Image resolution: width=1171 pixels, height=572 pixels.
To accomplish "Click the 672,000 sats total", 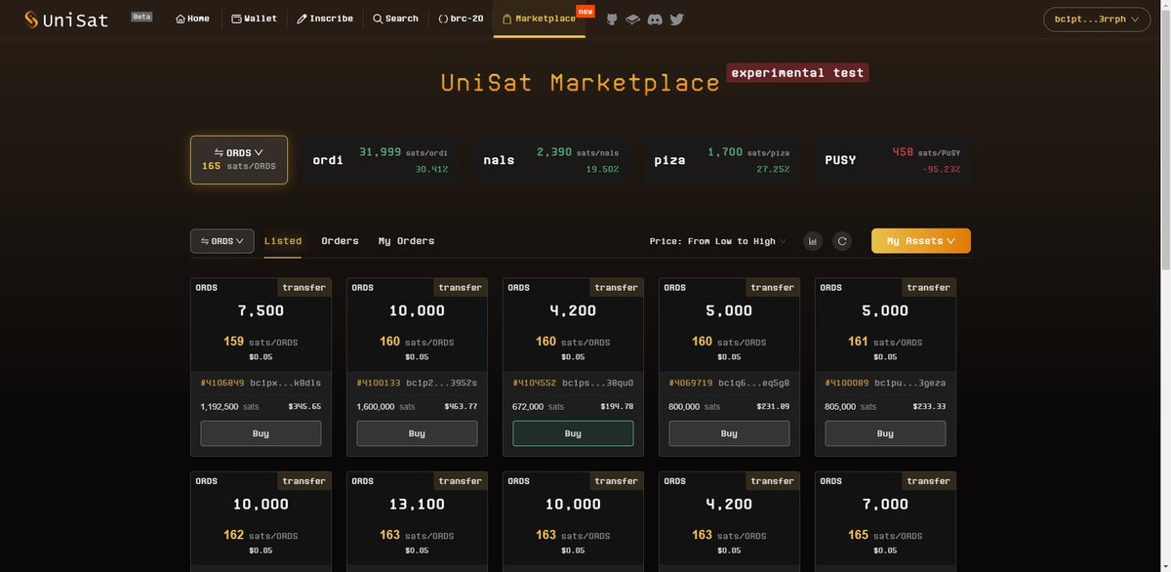I will tap(537, 406).
